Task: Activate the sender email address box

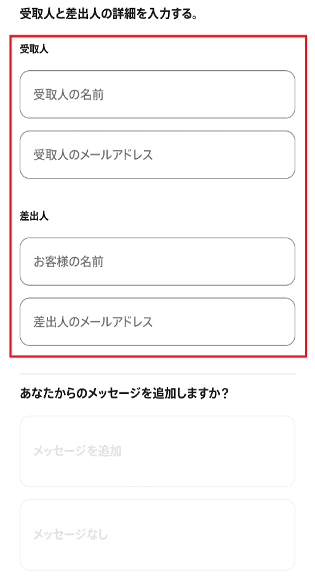Action: pos(157,321)
